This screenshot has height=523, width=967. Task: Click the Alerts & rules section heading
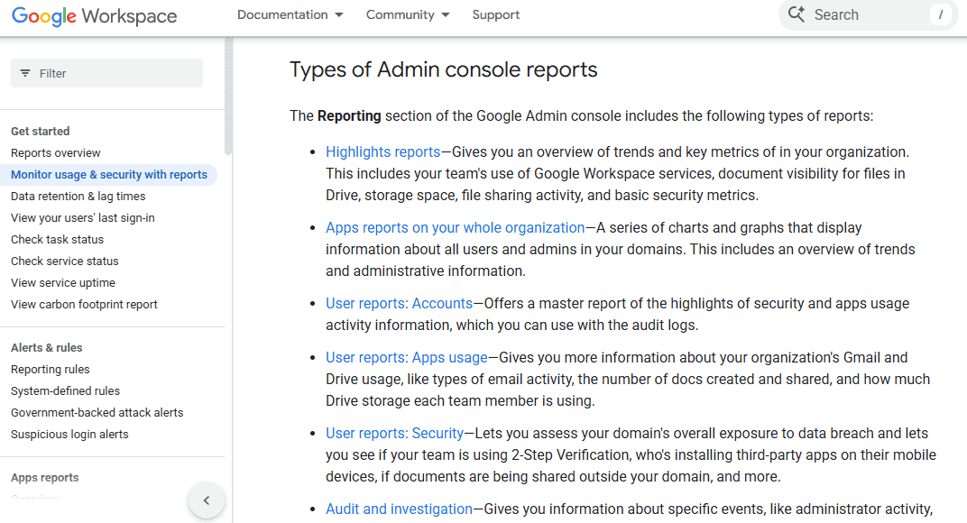point(46,348)
